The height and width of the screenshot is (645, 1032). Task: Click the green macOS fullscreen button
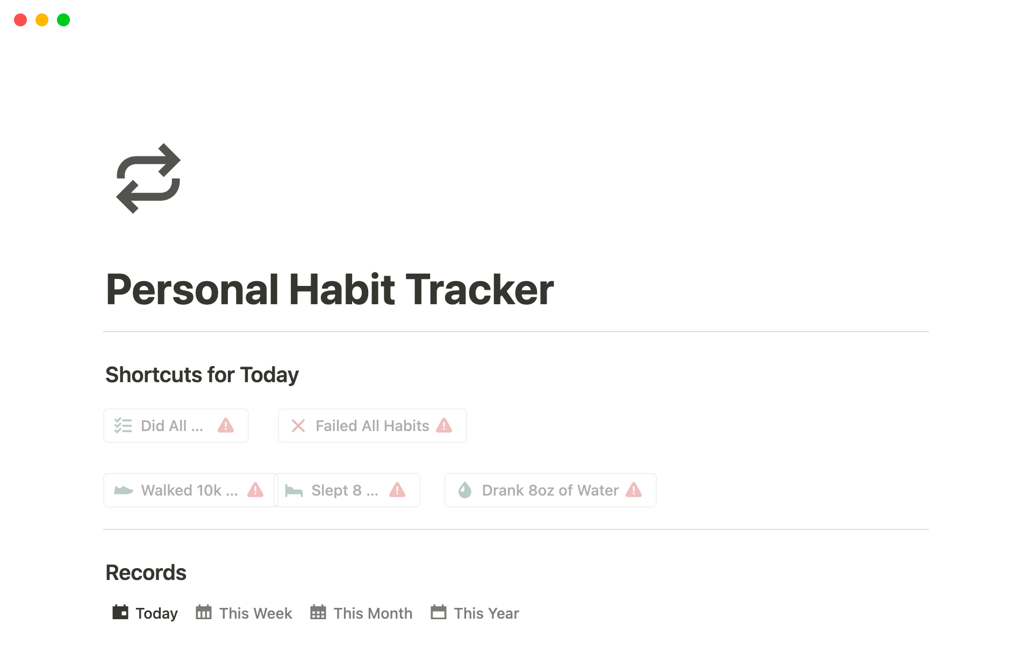pos(63,20)
